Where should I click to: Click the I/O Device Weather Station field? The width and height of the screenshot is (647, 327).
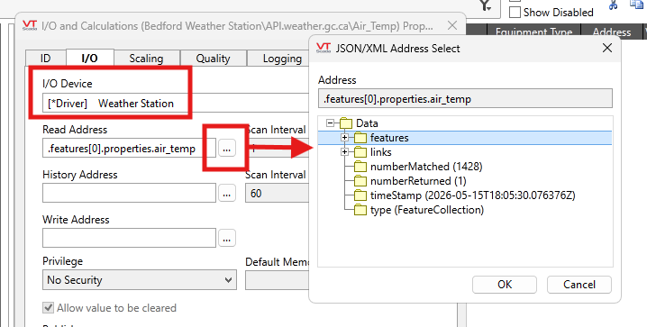point(176,103)
